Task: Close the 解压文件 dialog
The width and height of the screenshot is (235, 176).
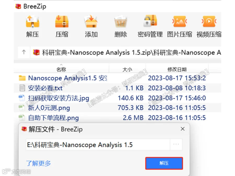Action: coord(183,129)
